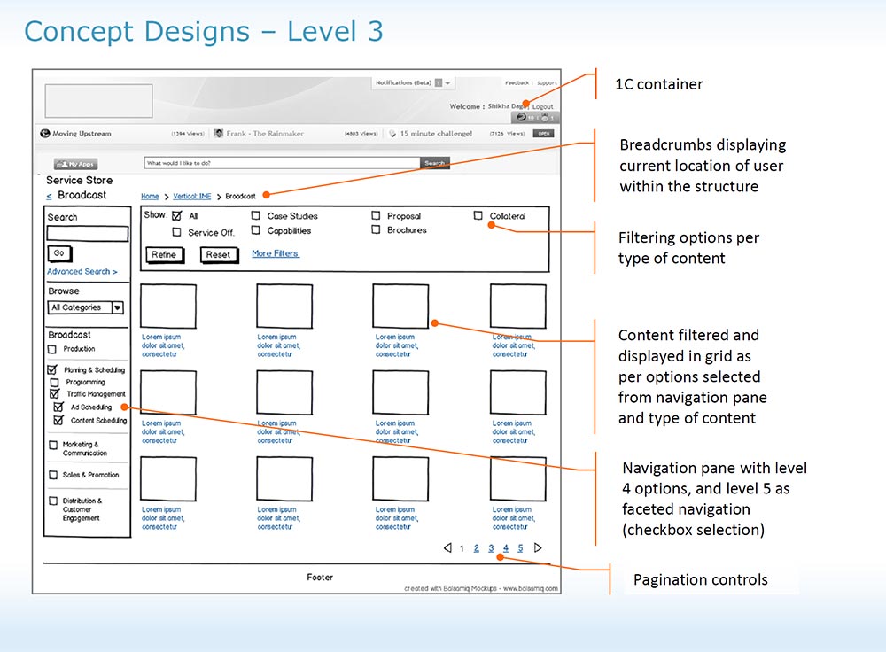The image size is (886, 652).
Task: Click the next page arrow in pagination
Action: click(538, 548)
